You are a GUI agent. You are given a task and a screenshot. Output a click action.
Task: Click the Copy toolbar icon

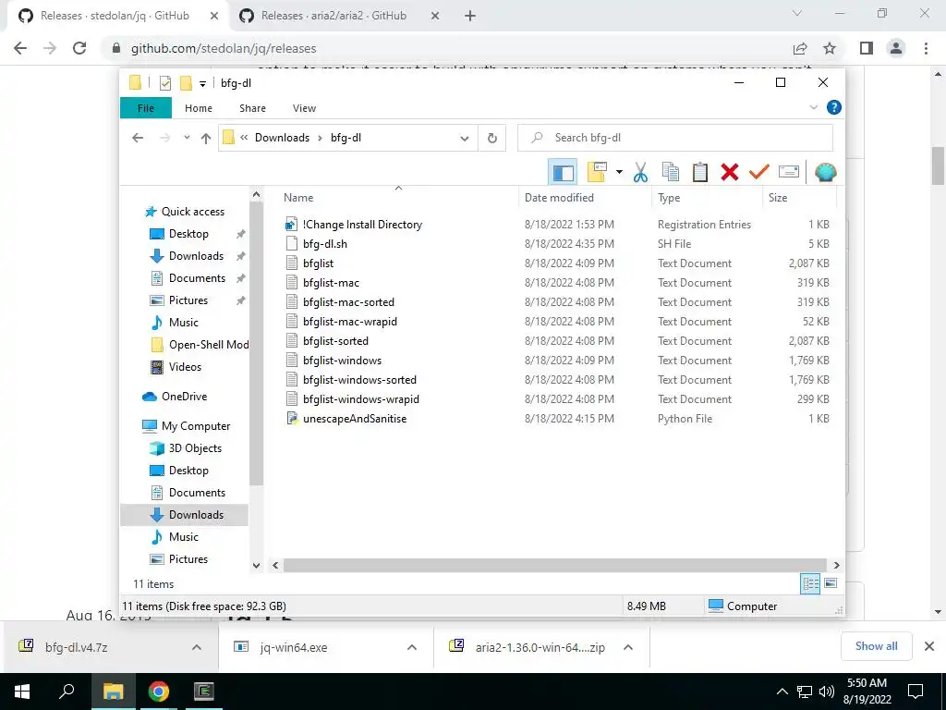(x=671, y=173)
